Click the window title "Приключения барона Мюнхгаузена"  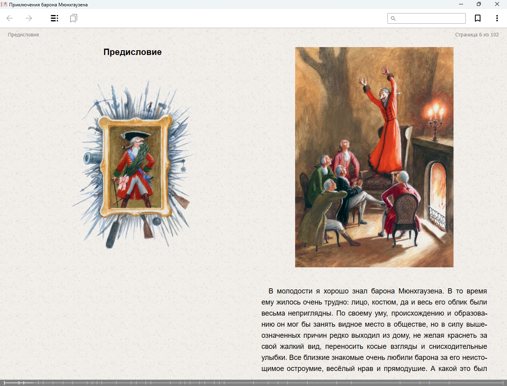click(48, 5)
